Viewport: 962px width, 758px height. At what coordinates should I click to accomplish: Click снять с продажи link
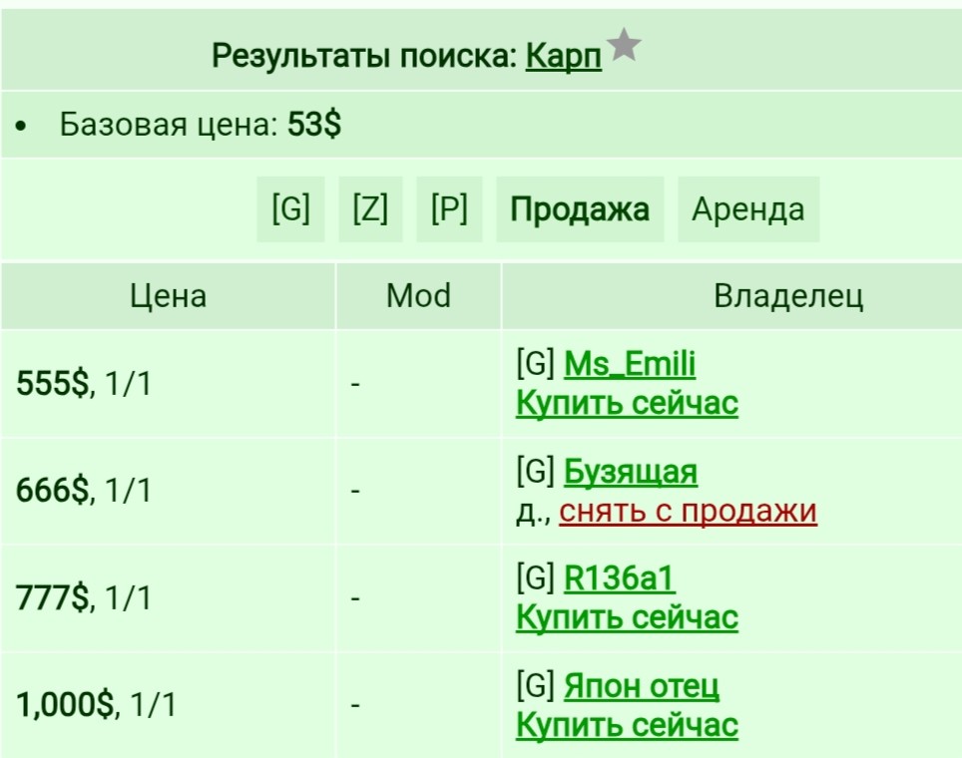point(688,511)
